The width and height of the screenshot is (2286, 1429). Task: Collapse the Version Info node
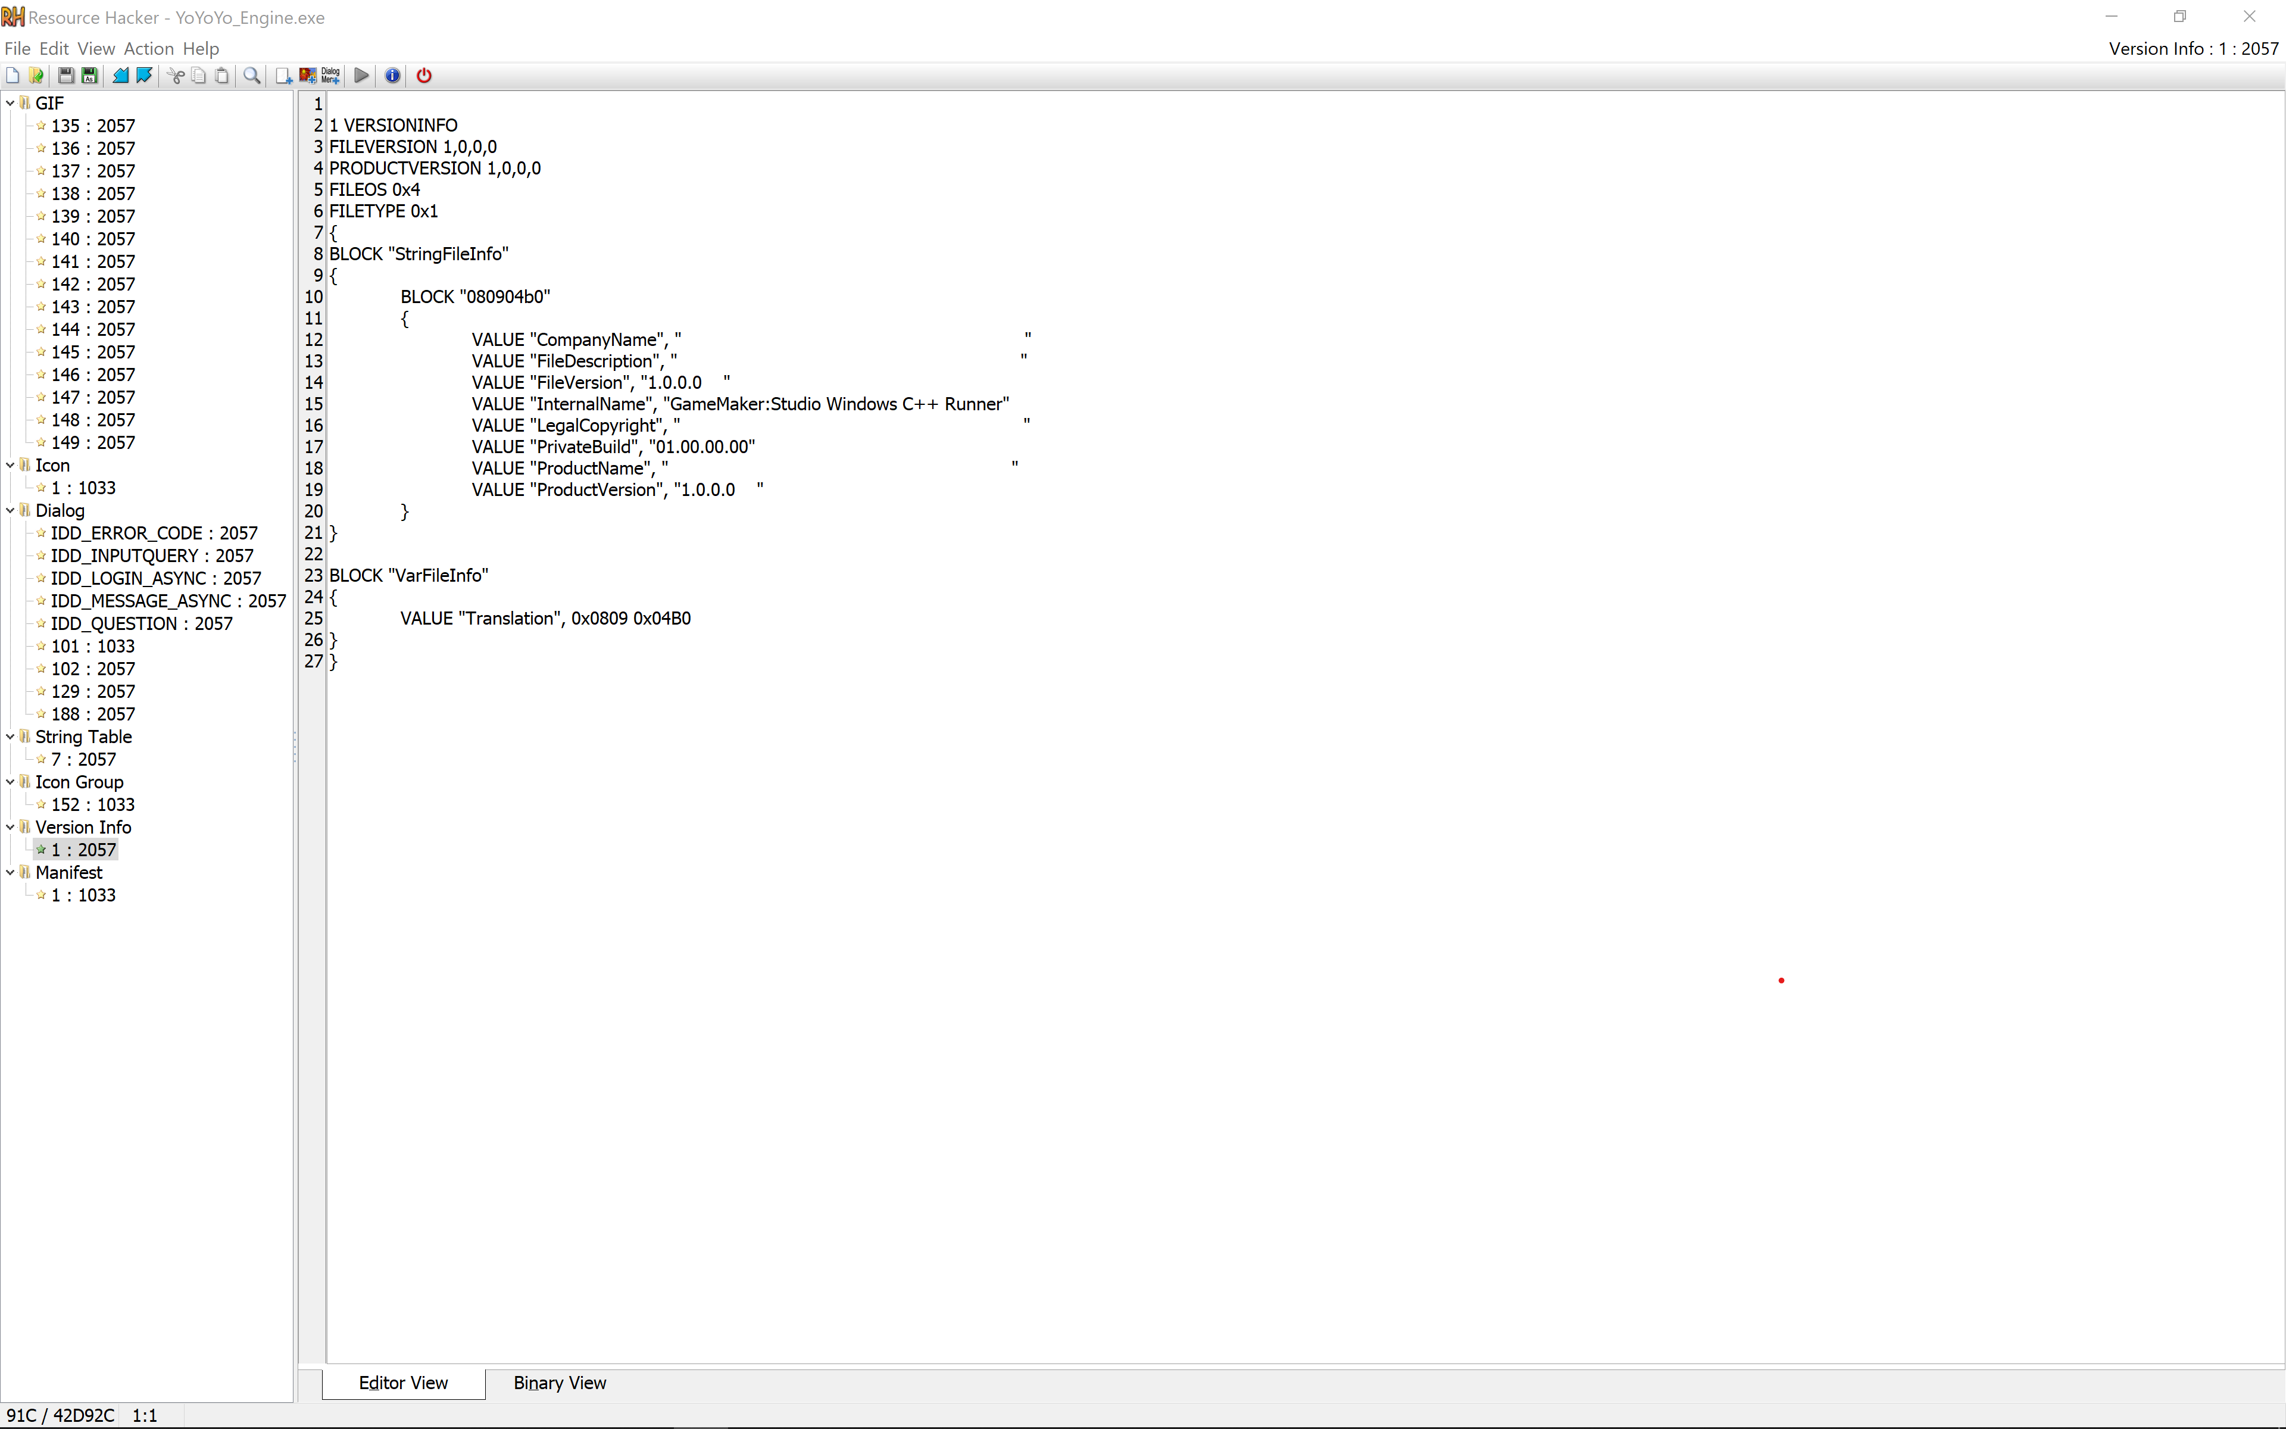point(10,827)
